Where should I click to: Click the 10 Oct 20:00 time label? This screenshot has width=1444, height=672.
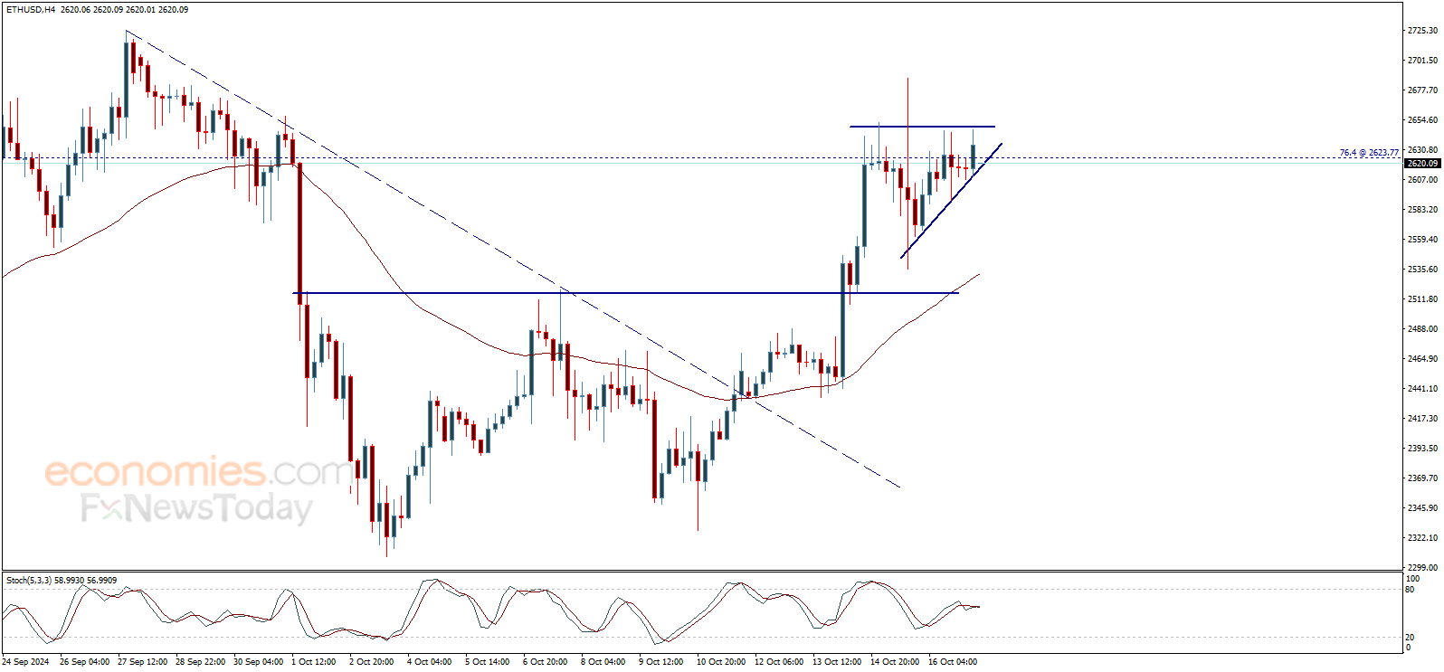[x=721, y=662]
